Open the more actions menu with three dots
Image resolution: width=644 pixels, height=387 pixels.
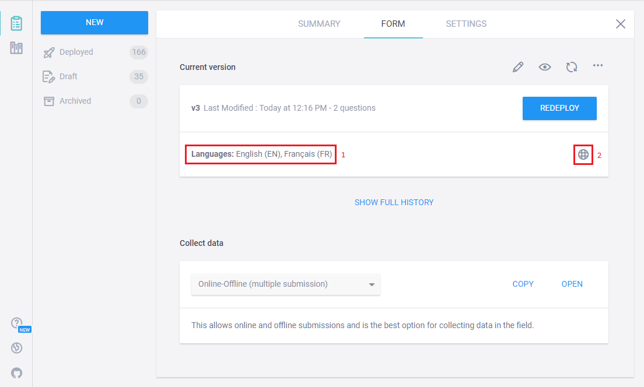pyautogui.click(x=598, y=66)
